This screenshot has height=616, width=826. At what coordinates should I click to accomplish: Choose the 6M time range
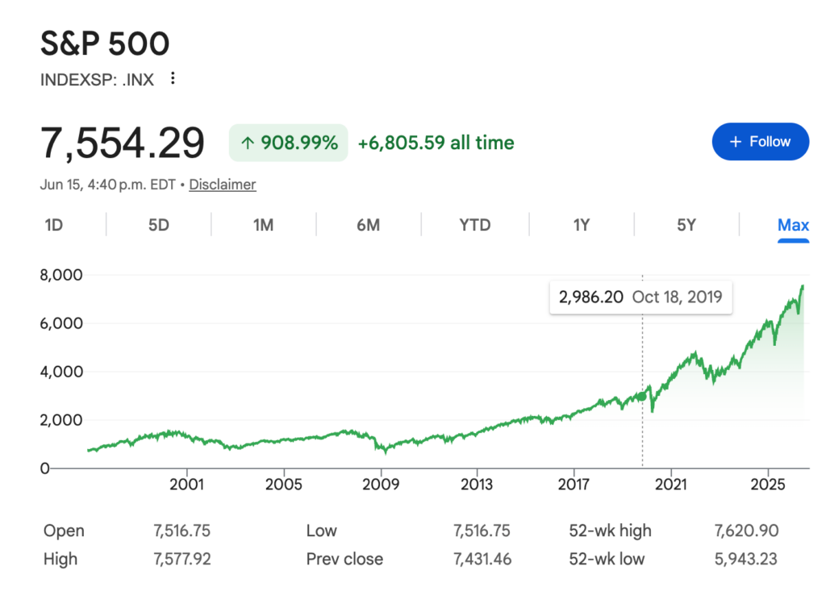[x=368, y=225]
